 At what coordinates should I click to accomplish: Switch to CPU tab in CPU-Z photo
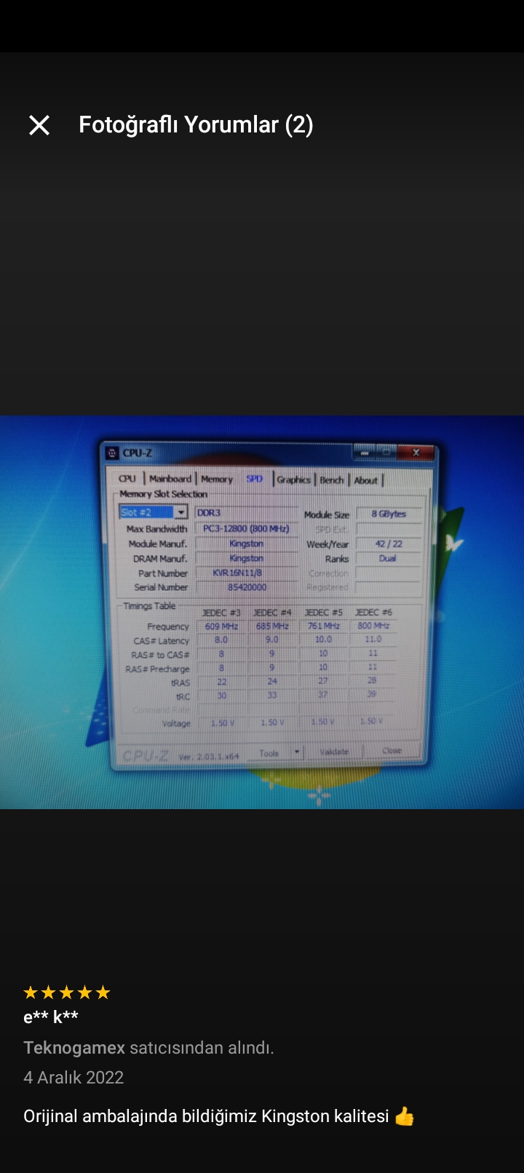point(127,479)
